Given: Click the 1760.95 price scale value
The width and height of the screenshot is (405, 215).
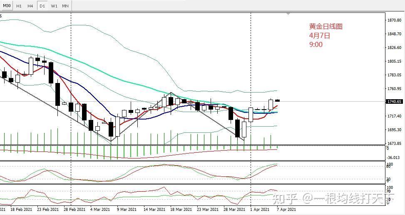Looking at the screenshot, I should (394, 88).
